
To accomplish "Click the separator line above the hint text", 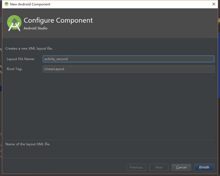I will pyautogui.click(x=110, y=140).
